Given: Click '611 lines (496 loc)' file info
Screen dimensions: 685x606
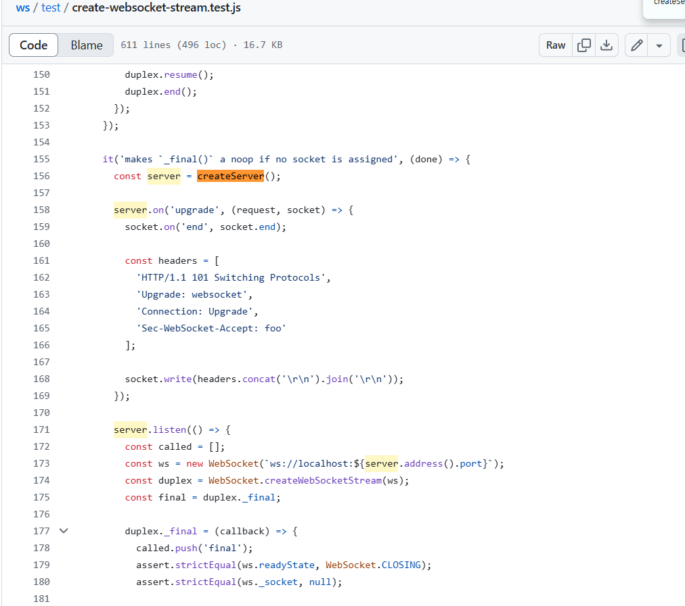Looking at the screenshot, I should pyautogui.click(x=173, y=45).
